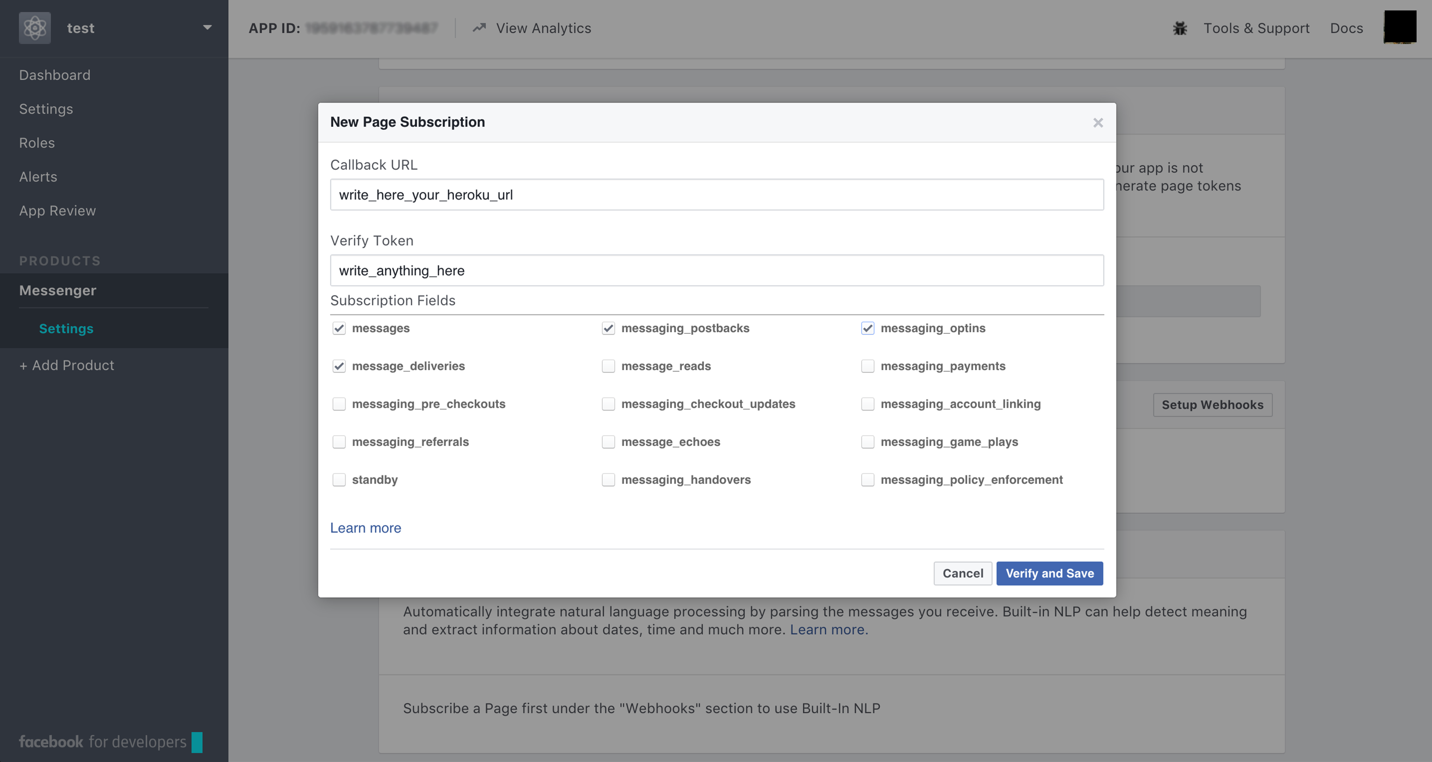
Task: Click facebook for developers logo
Action: [110, 742]
